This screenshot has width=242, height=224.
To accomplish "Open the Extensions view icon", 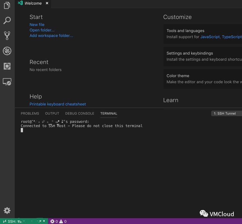I will tap(7, 66).
